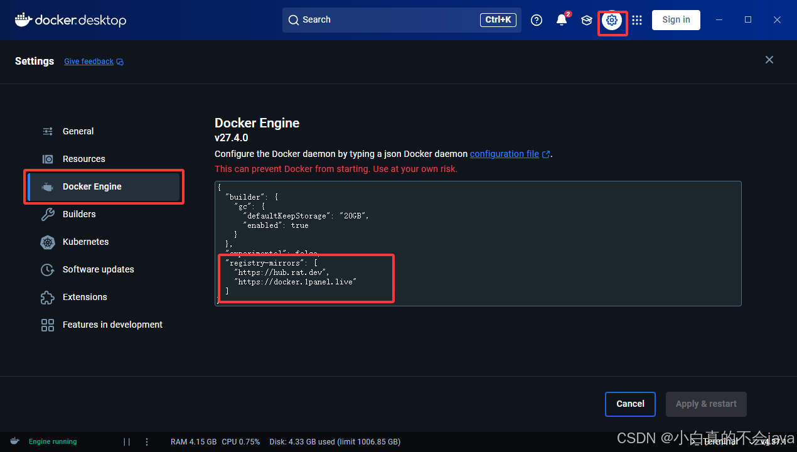Screen dimensions: 797x452
Task: Click the Docker Engine heading
Action: 257,123
